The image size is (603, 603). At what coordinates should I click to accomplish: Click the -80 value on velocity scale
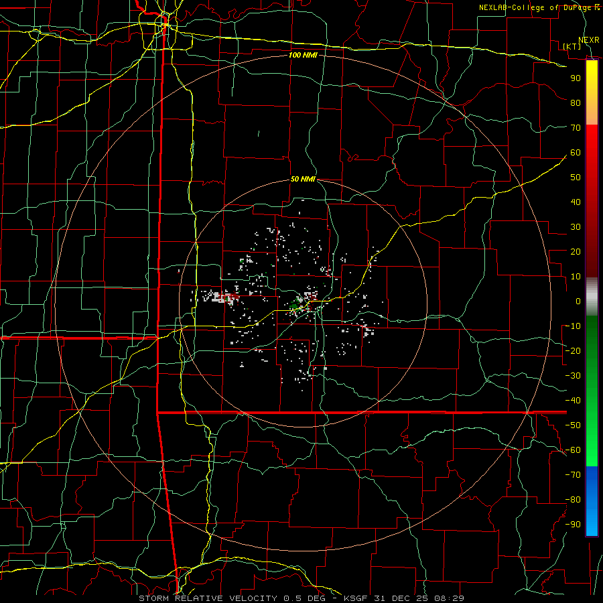tap(573, 500)
